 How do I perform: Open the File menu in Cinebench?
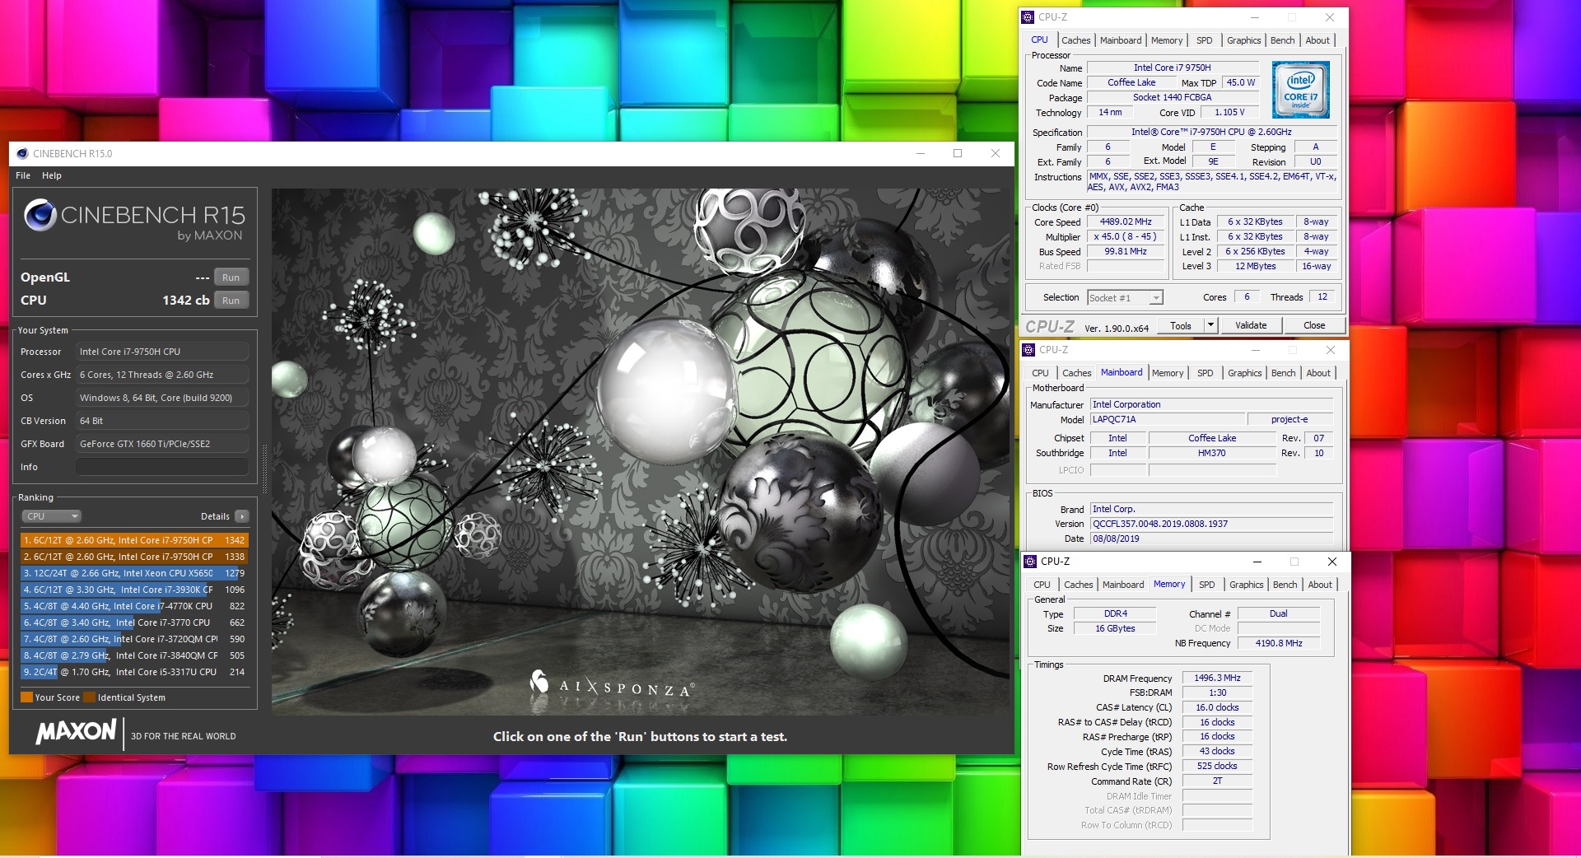coord(23,175)
